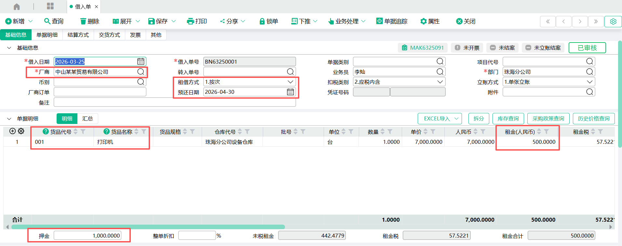Switch to the 结算方式 tab

(78, 35)
